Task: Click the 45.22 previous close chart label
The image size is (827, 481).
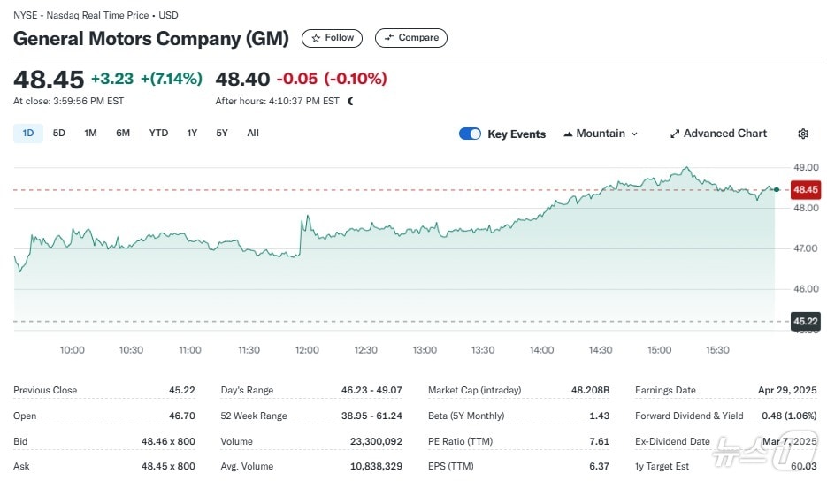Action: (805, 321)
